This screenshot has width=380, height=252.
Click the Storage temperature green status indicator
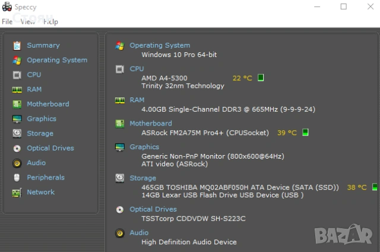[375, 187]
